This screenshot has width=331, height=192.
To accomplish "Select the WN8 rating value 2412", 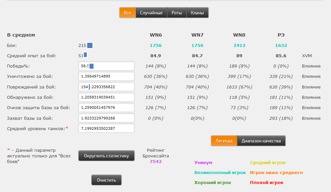I will tap(239, 45).
